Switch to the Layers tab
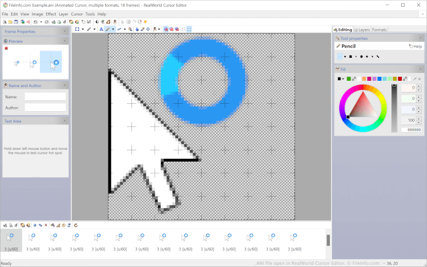The height and width of the screenshot is (267, 427). pyautogui.click(x=362, y=29)
